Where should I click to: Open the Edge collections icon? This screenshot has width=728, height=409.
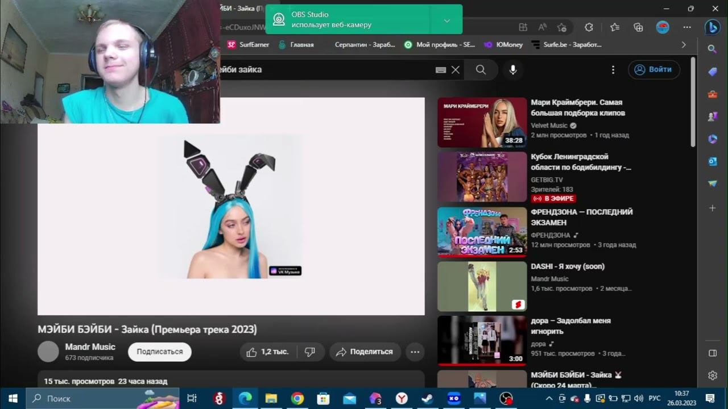pyautogui.click(x=638, y=27)
